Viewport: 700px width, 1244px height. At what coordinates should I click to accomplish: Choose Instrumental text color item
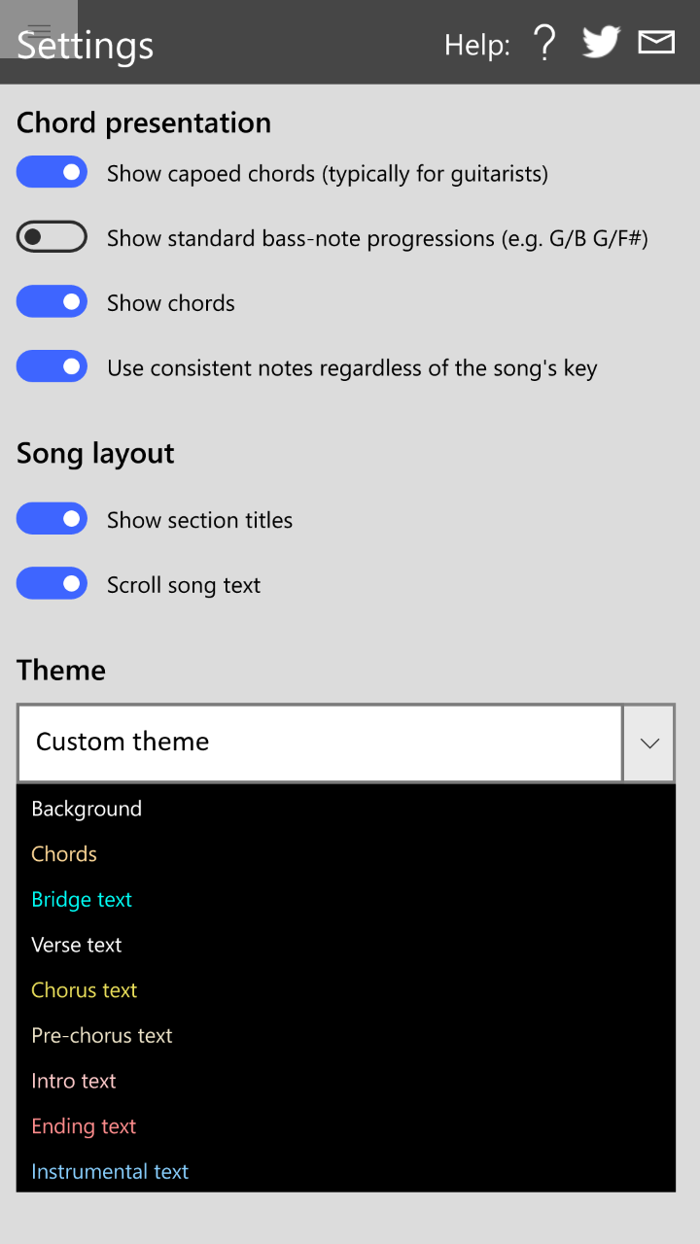pyautogui.click(x=110, y=1172)
